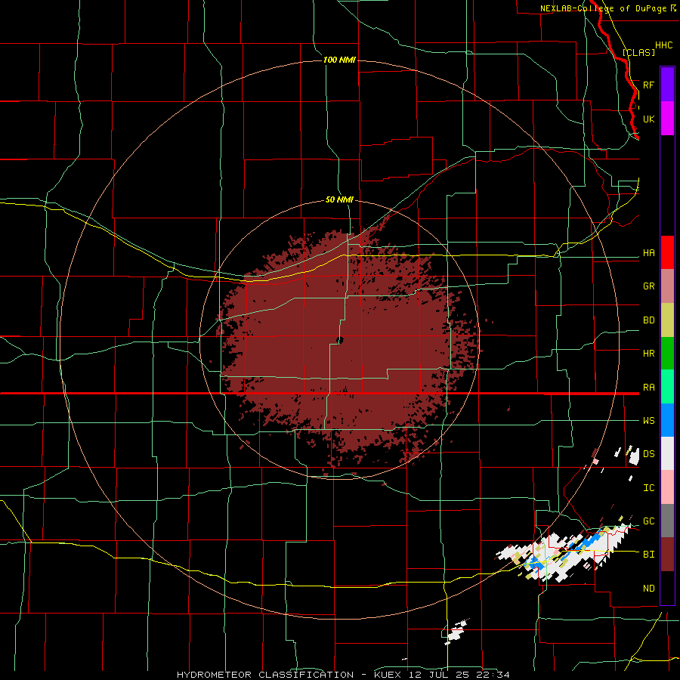Viewport: 680px width, 680px height.
Task: Click the UK magenta legend swatch
Action: tap(667, 119)
